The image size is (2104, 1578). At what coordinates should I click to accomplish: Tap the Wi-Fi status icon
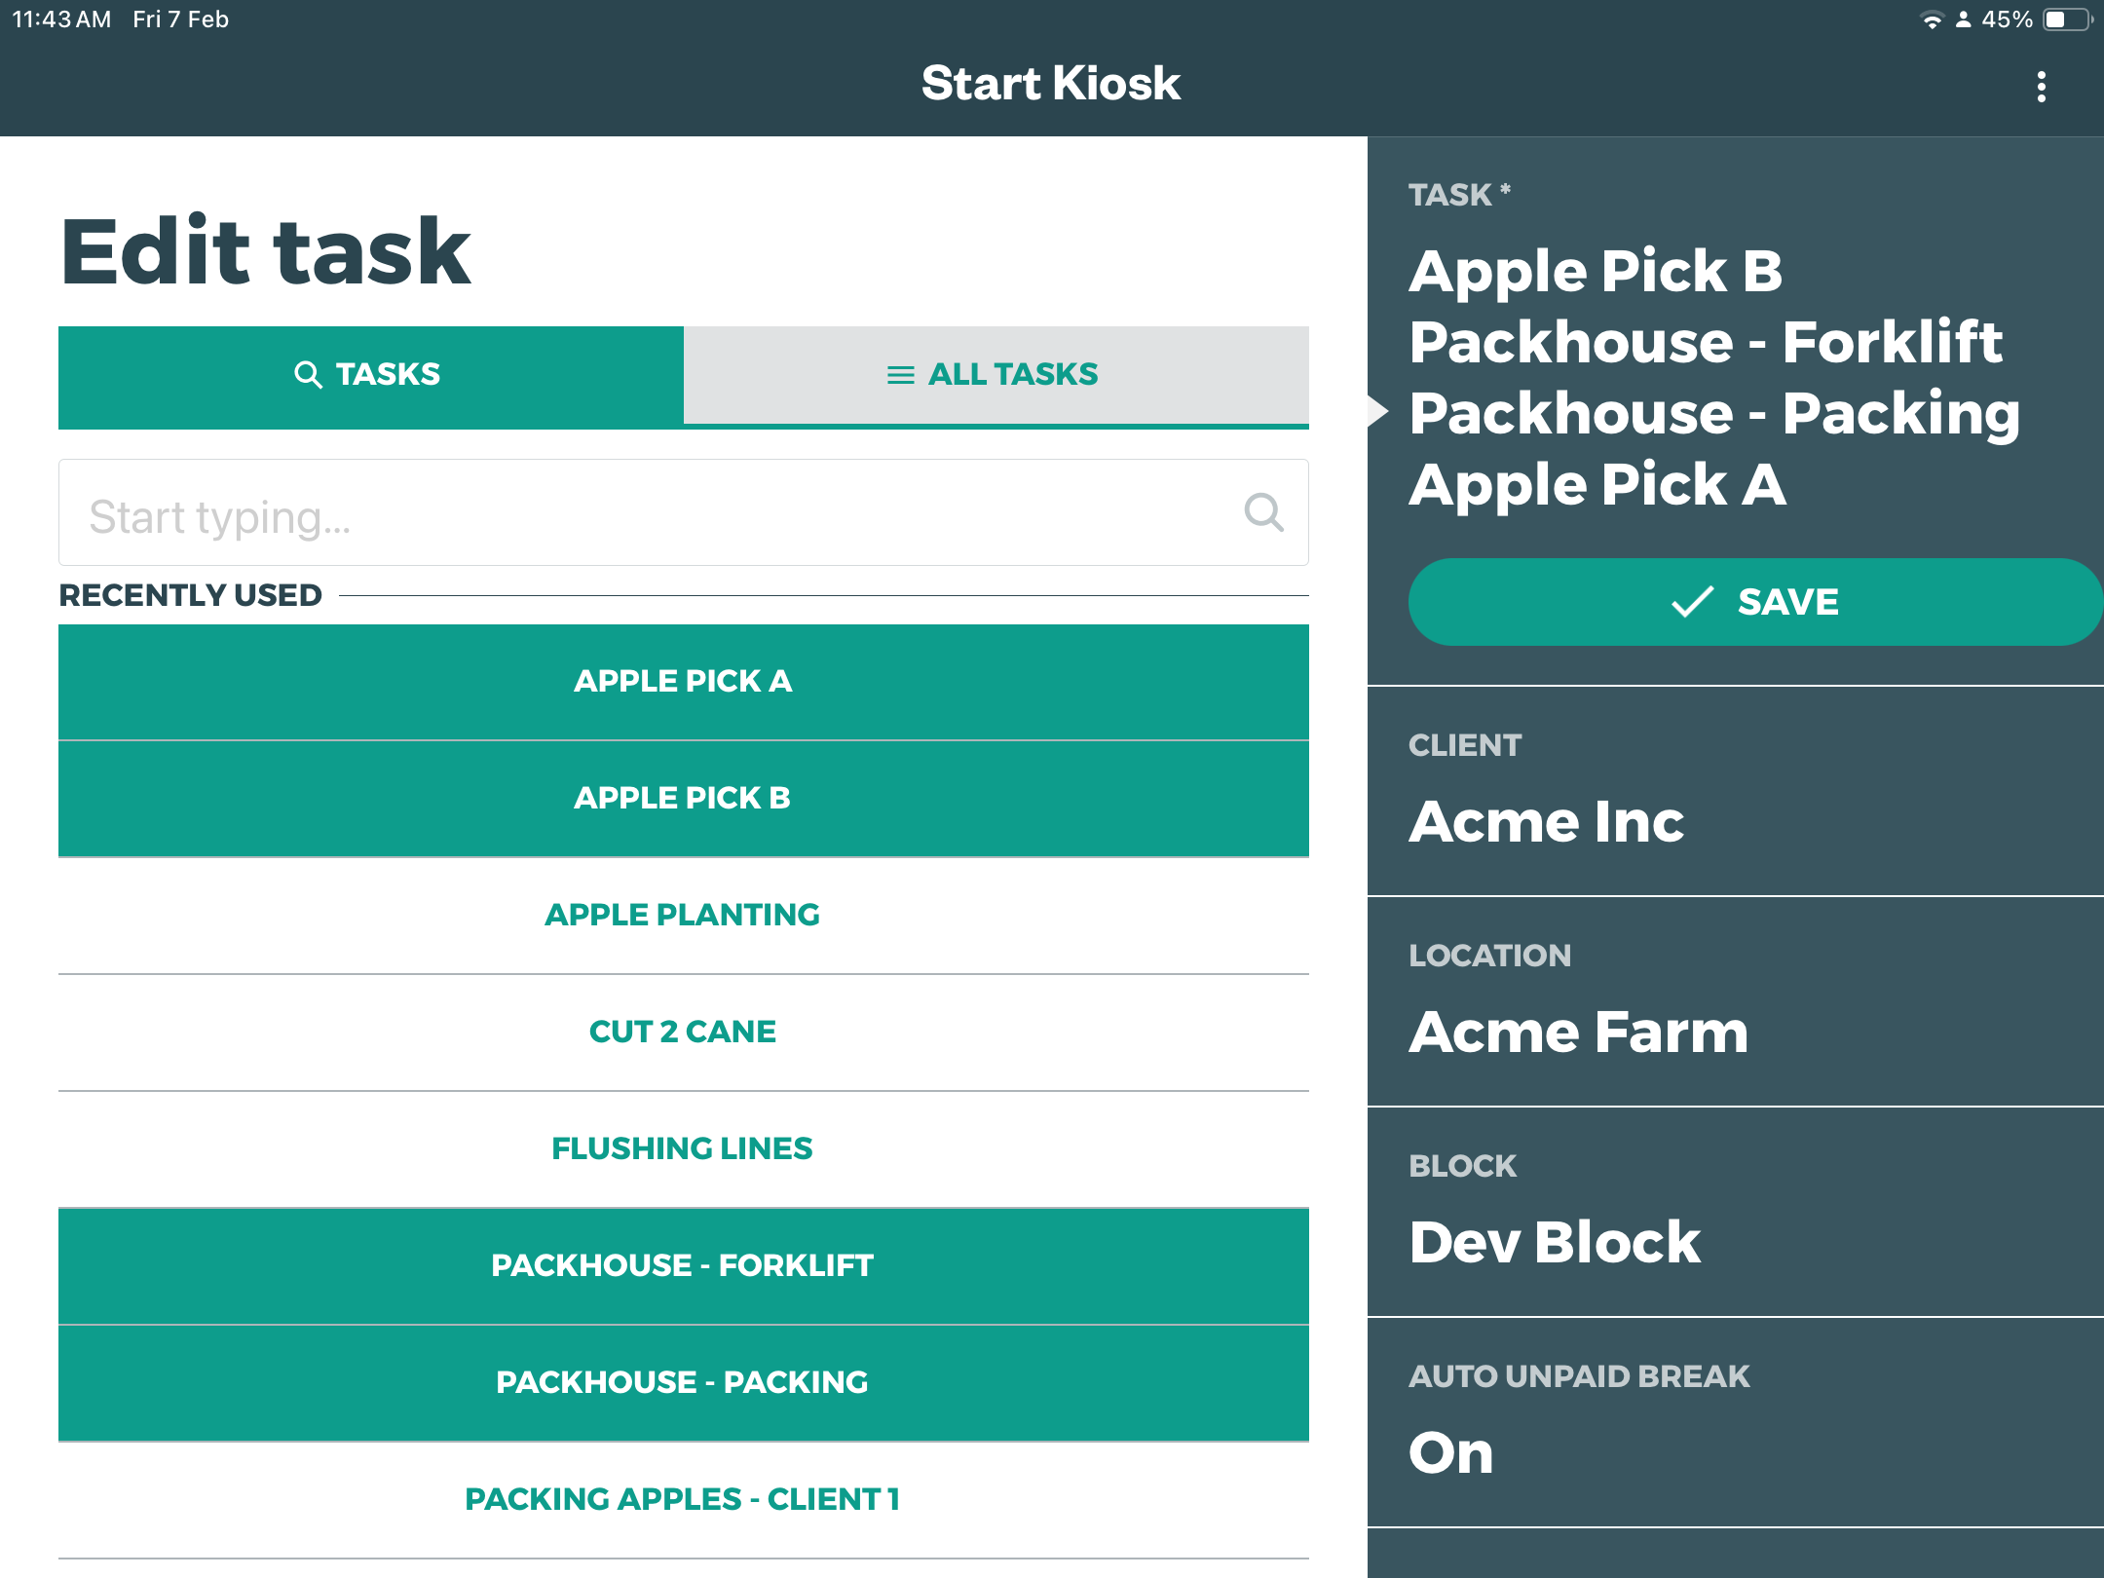point(1931,19)
